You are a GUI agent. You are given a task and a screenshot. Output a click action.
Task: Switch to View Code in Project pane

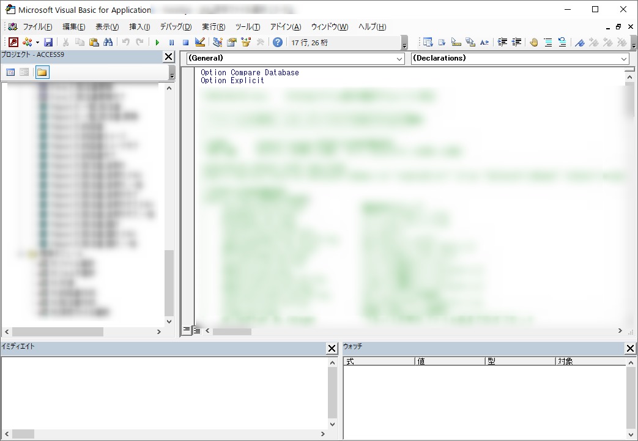pyautogui.click(x=10, y=72)
